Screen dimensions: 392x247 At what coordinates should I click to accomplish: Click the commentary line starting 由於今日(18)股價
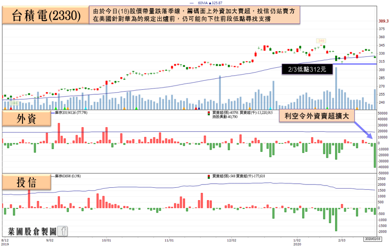pyautogui.click(x=194, y=11)
